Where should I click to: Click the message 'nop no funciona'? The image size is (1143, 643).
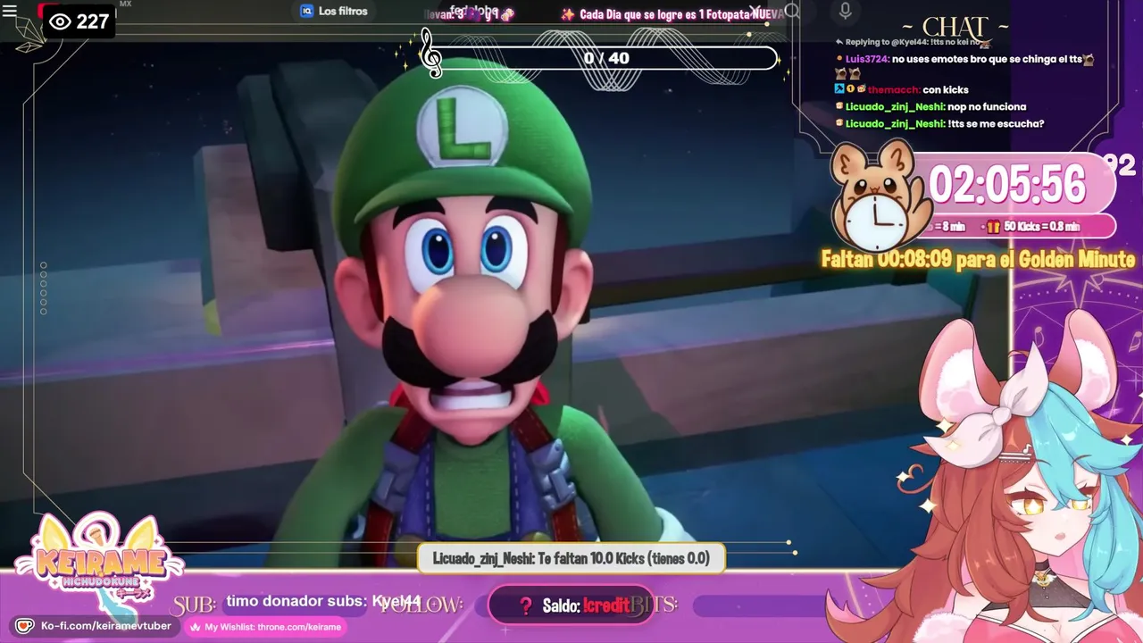coord(987,106)
